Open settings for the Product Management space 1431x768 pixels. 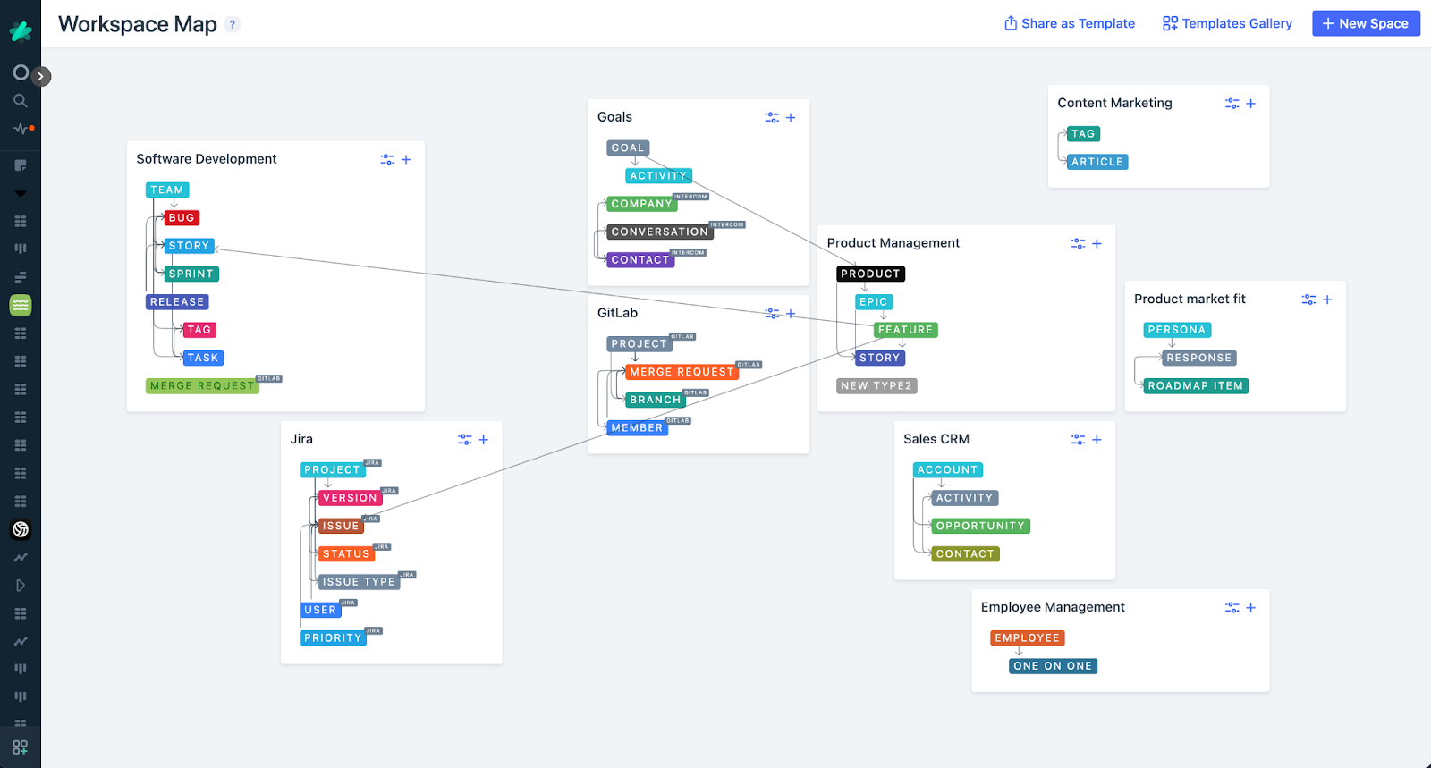pos(1079,243)
